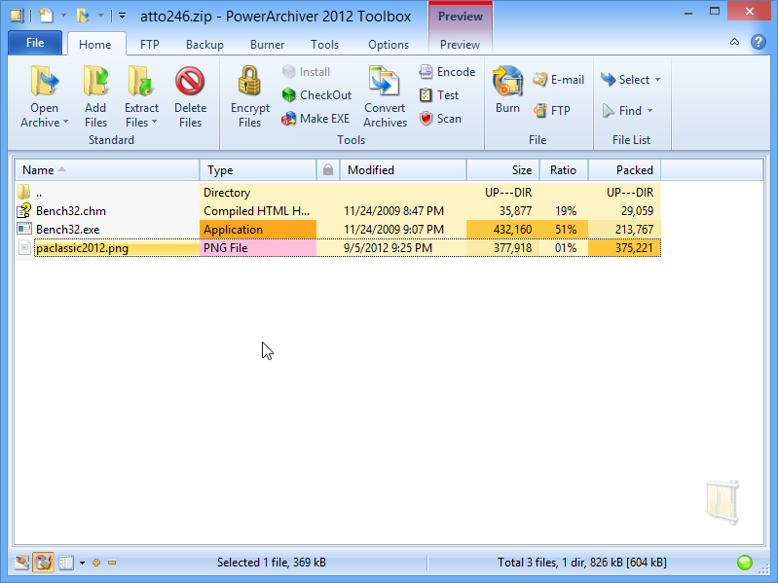Open the File menu tab
This screenshot has height=583, width=778.
click(x=35, y=43)
